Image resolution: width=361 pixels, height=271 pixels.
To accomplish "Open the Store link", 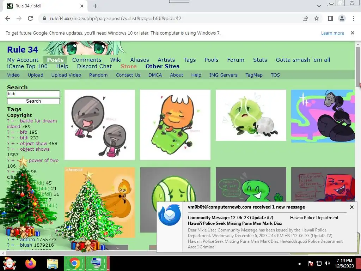I will pos(128,66).
